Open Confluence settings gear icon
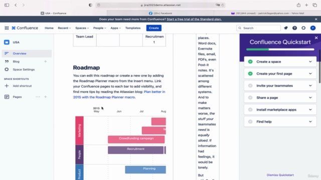The image size is (321, 180). (x=303, y=28)
